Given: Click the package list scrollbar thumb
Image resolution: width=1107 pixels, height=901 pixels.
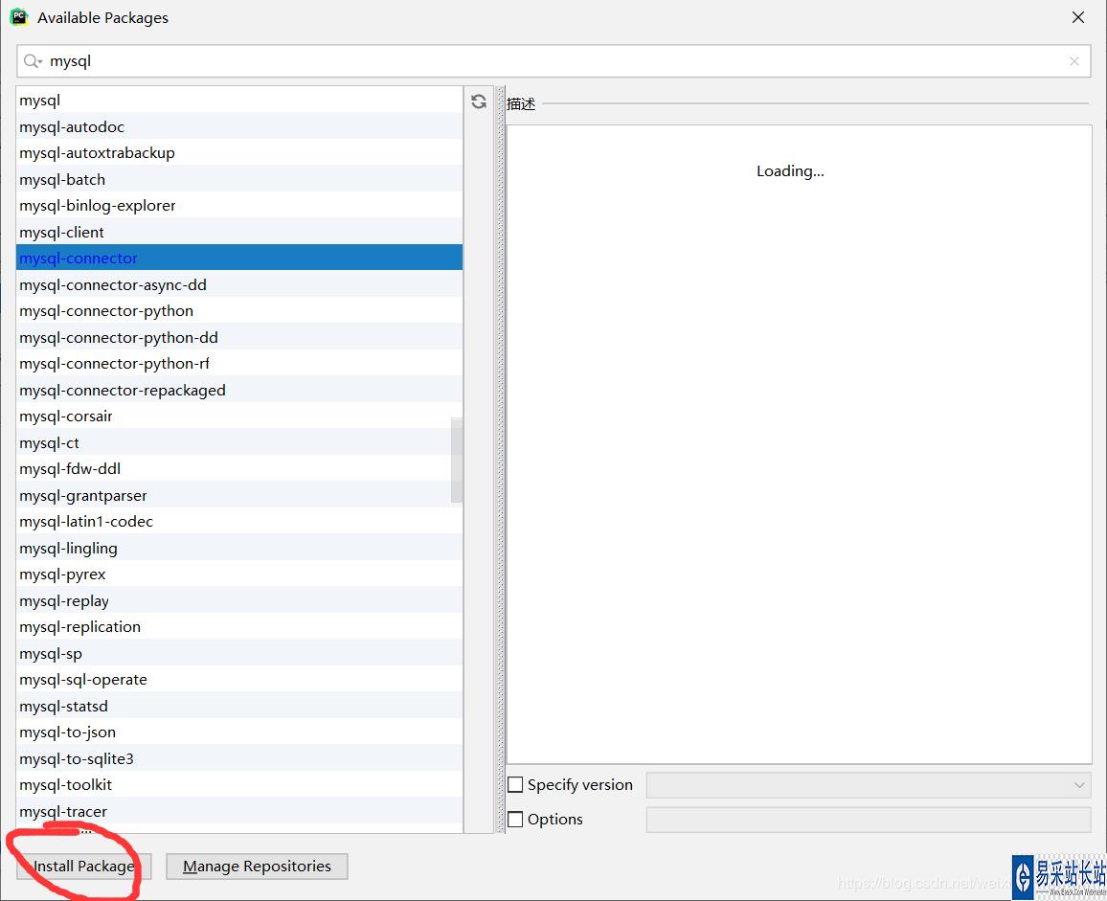Looking at the screenshot, I should [x=457, y=461].
